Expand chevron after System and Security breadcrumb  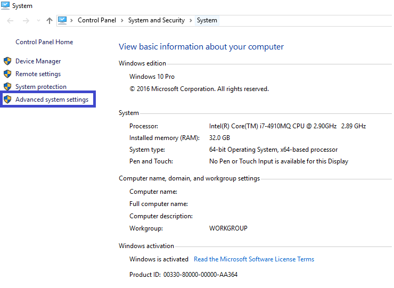(191, 20)
